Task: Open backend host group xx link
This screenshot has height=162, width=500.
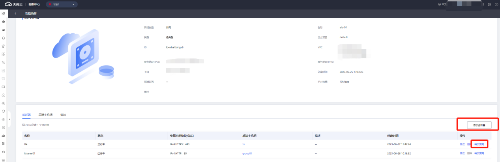Action: click(x=244, y=144)
